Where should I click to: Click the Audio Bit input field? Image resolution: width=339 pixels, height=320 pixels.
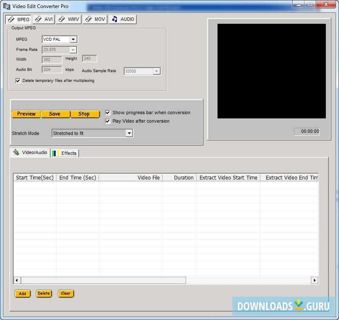click(52, 70)
